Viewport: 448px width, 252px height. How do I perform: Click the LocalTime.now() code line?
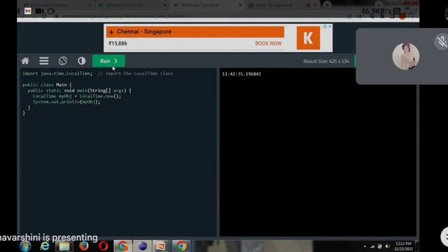(x=77, y=97)
